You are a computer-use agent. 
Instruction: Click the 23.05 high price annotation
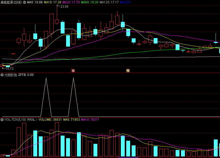point(64,7)
